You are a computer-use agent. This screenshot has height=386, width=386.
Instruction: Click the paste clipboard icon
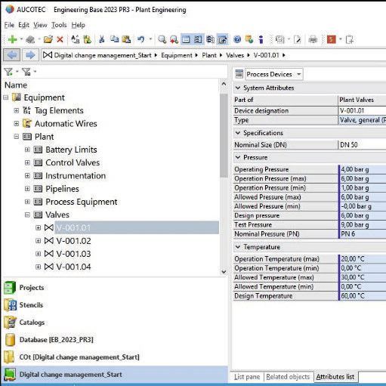tap(126, 39)
